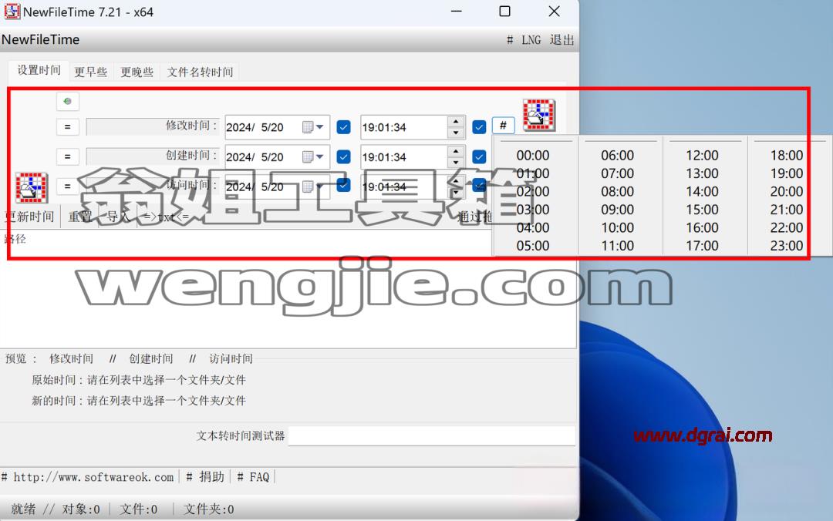Screen dimensions: 833x521
Task: Click the 更新时间 button
Action: pyautogui.click(x=29, y=217)
